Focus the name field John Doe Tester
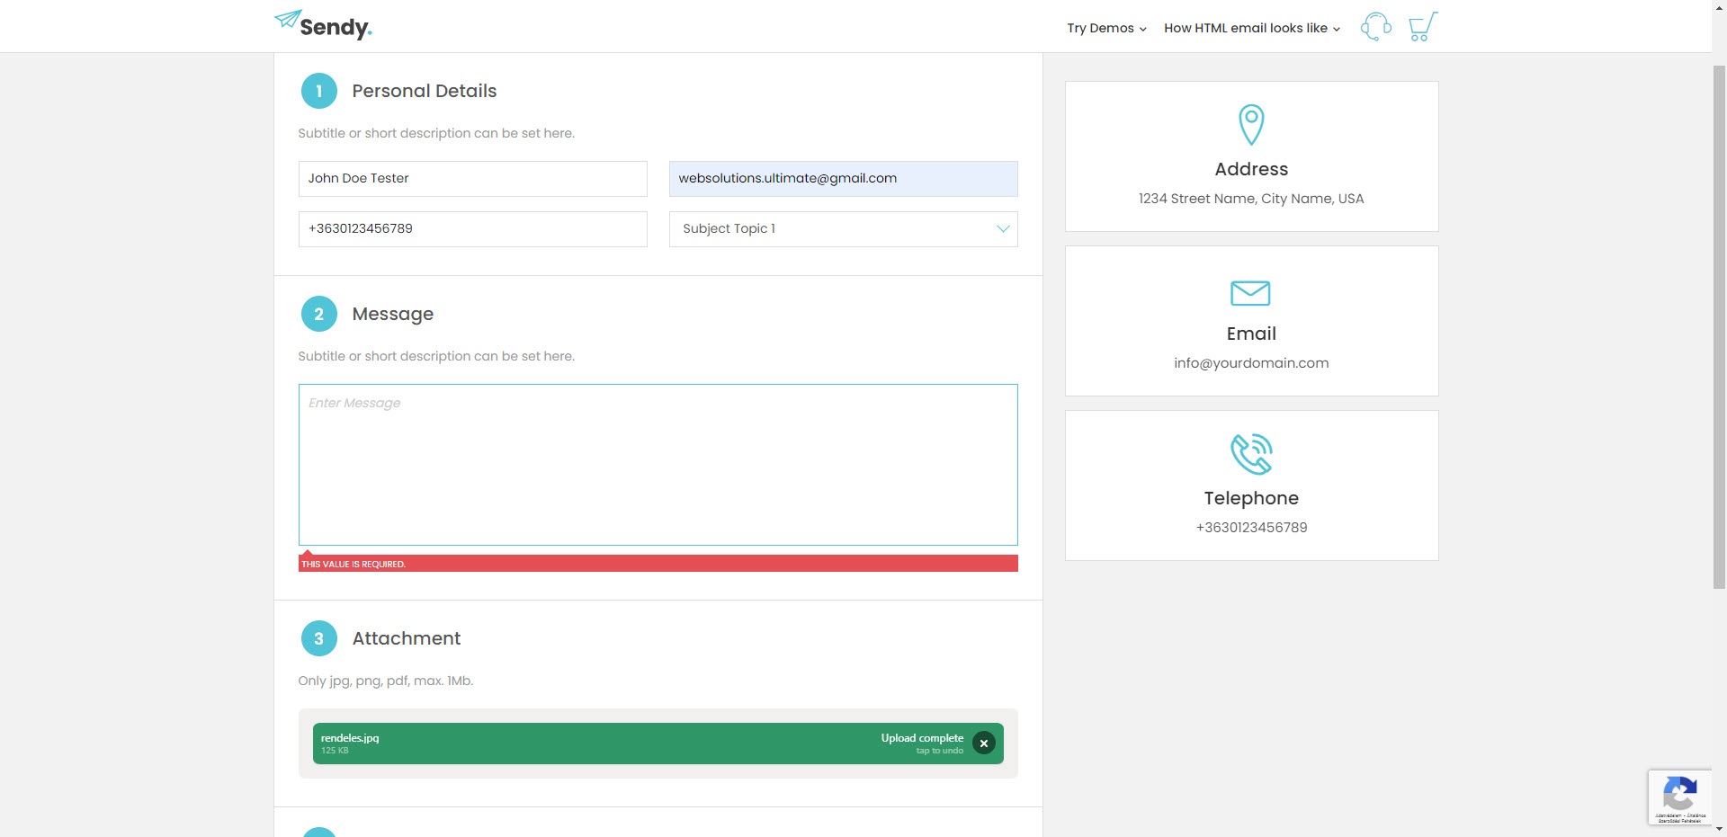 [x=473, y=179]
